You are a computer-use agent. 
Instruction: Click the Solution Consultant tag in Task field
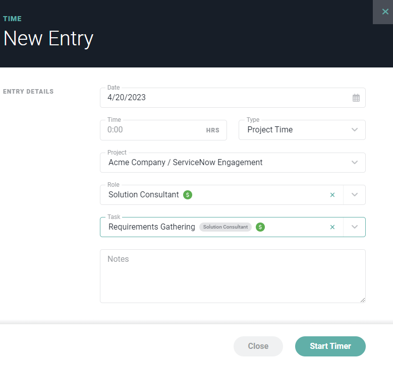coord(226,227)
